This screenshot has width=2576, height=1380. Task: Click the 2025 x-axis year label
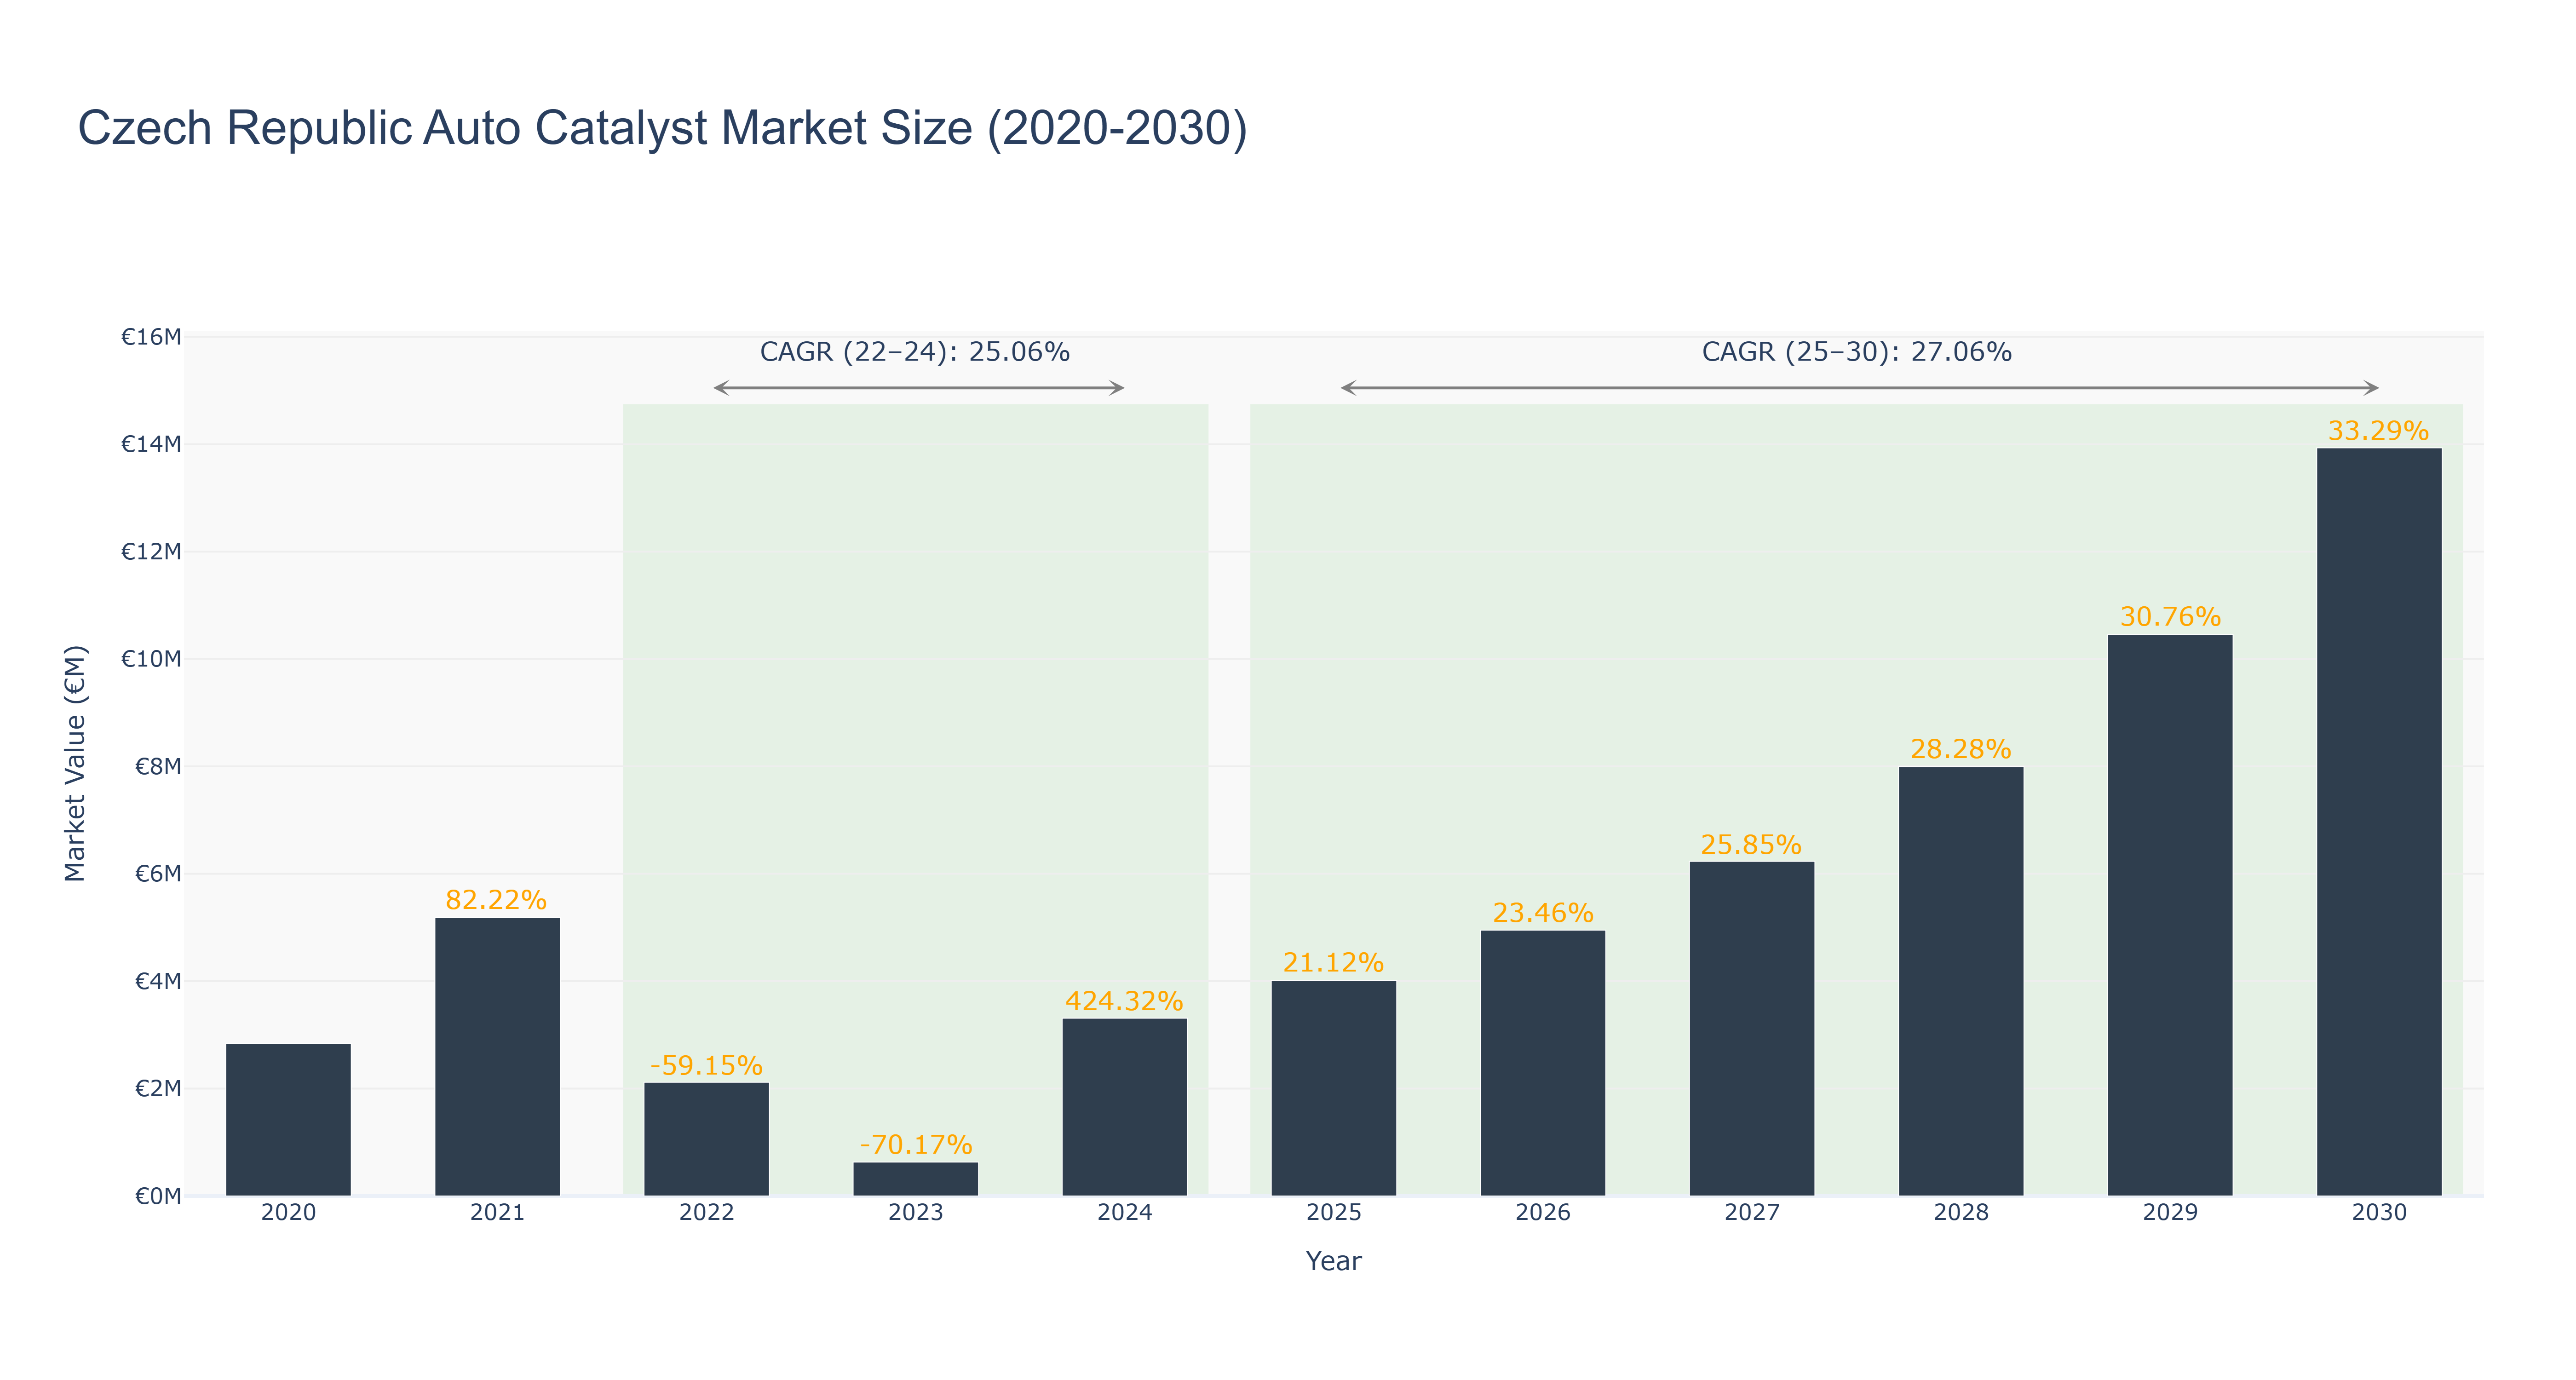click(1333, 1213)
